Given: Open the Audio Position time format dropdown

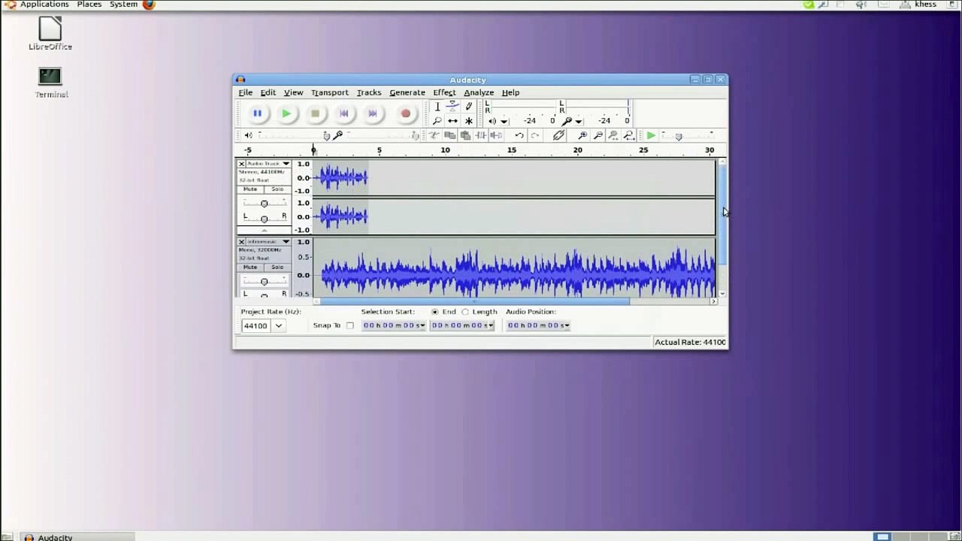Looking at the screenshot, I should click(x=566, y=325).
